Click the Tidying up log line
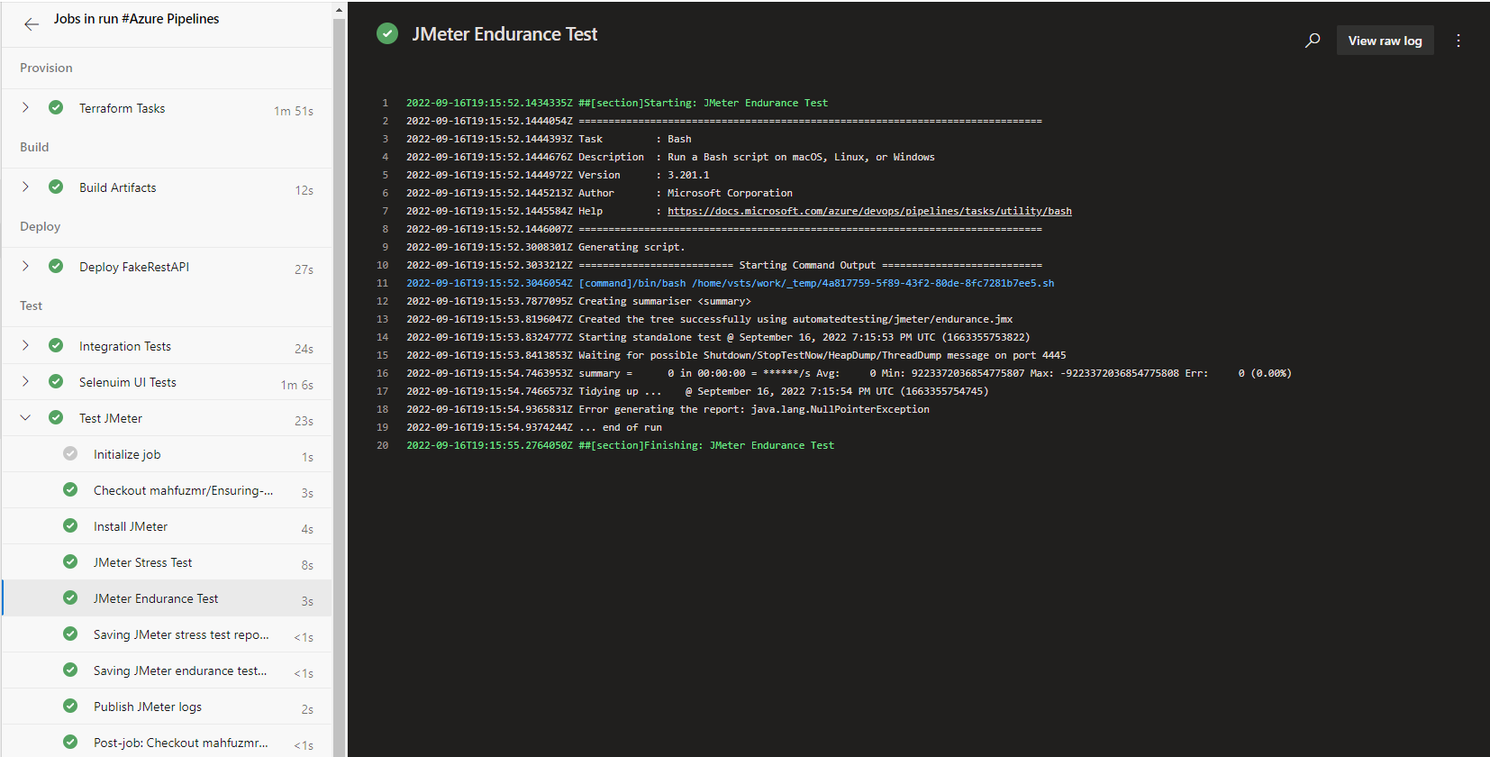1490x757 pixels. [x=697, y=391]
